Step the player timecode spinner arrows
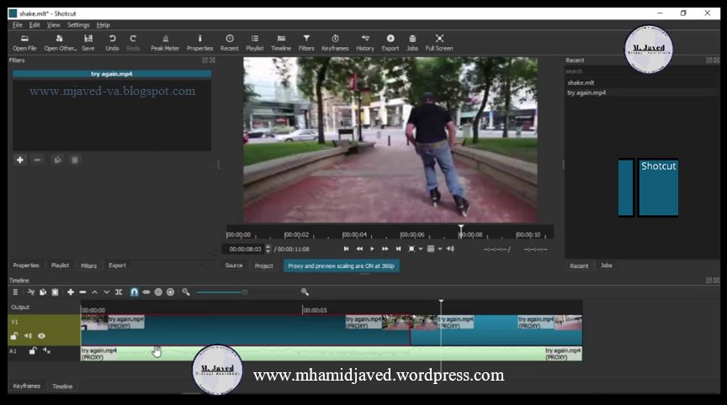This screenshot has height=405, width=727. (268, 249)
